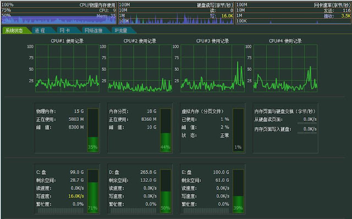Click the virtual memory peak 2 % value
Screen dimensions: 352x219
[225, 127]
